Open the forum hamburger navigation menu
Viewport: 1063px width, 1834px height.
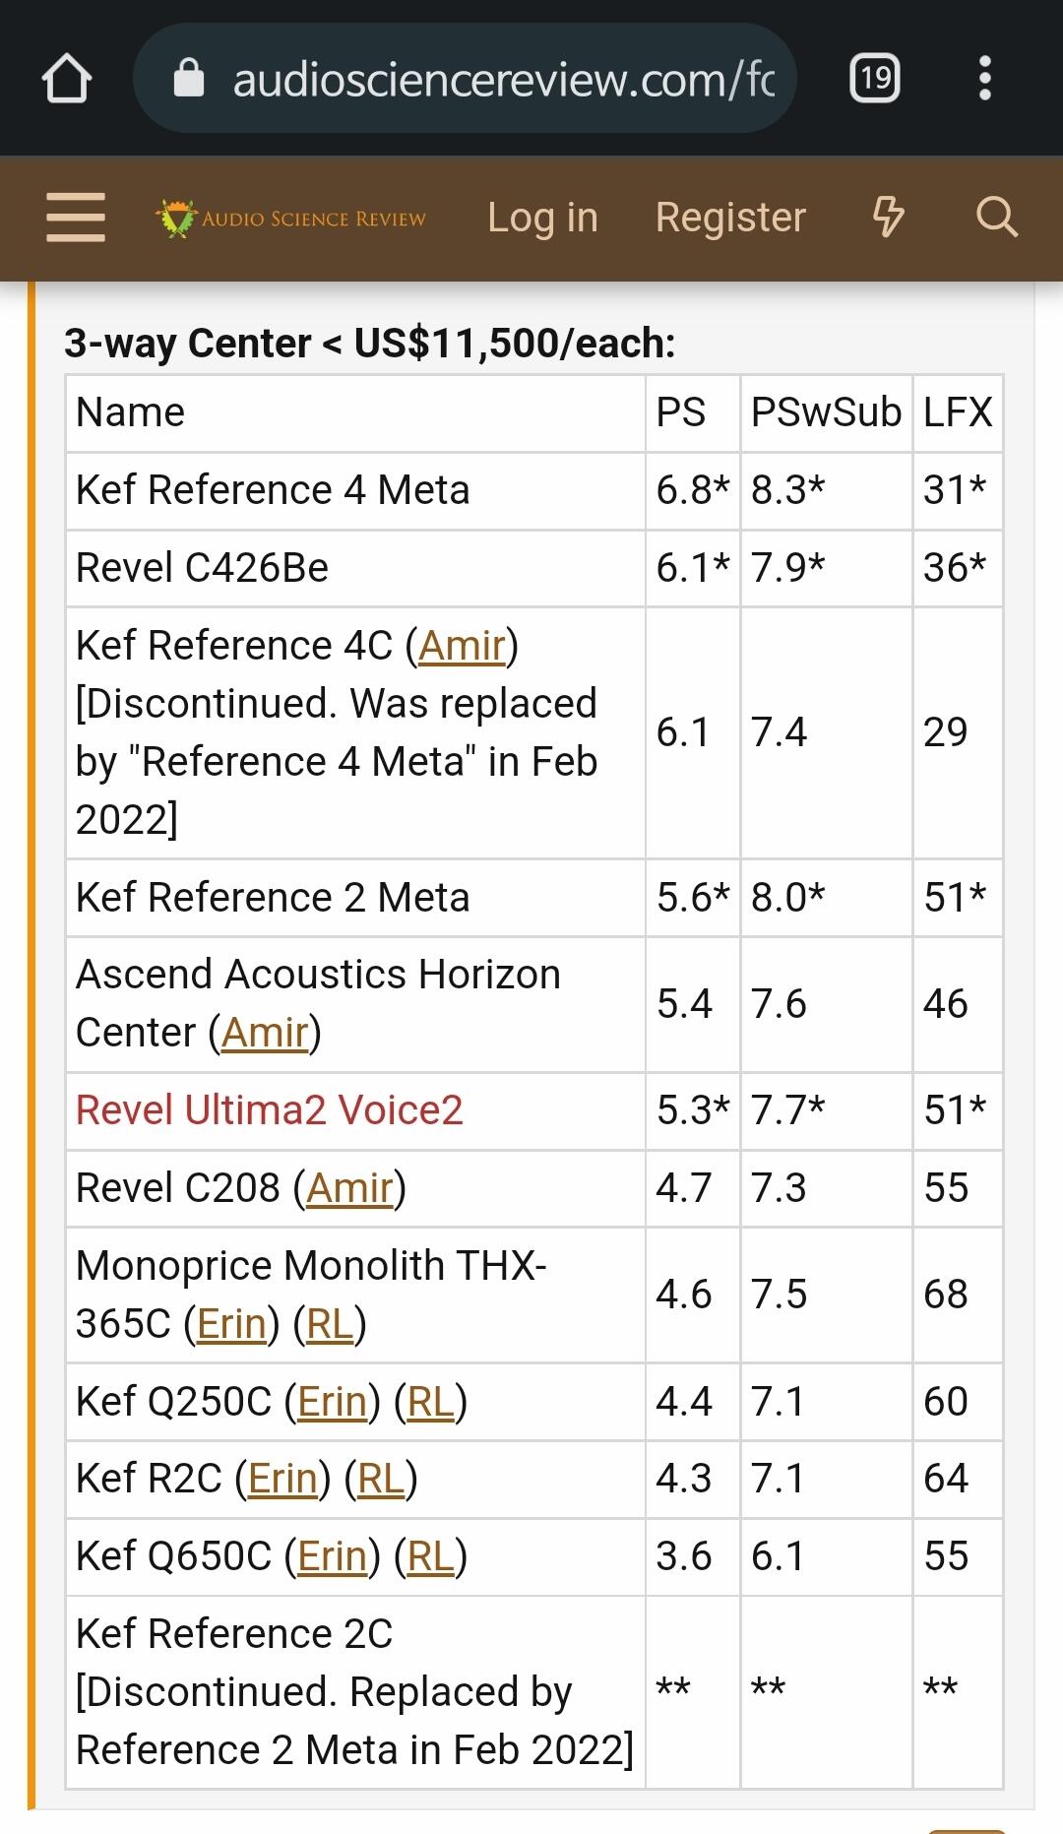pyautogui.click(x=76, y=218)
